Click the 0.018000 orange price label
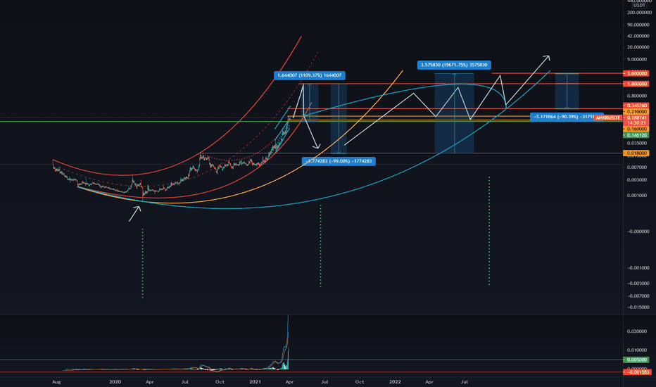 (636, 153)
